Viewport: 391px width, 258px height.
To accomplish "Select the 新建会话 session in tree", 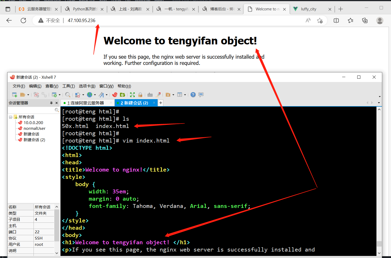I will [x=31, y=134].
